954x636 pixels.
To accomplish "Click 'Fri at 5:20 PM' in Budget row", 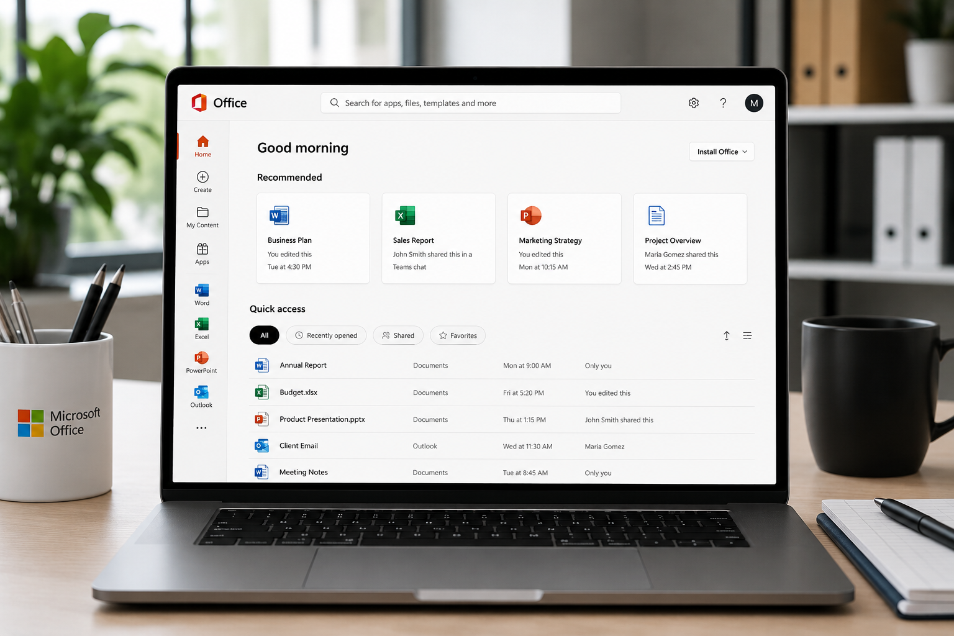I will click(x=523, y=393).
